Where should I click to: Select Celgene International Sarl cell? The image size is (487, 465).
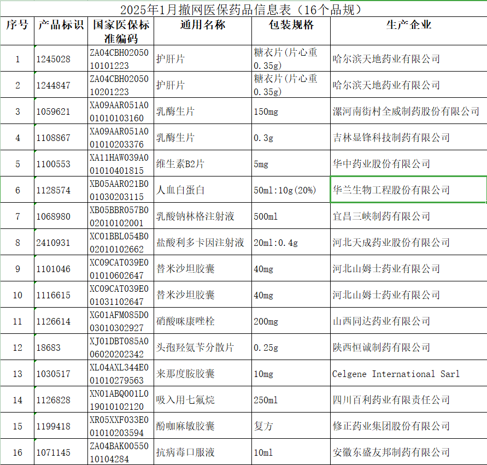(409, 373)
